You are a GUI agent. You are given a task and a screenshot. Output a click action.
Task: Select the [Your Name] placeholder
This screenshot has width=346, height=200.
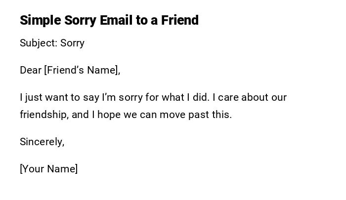point(48,169)
